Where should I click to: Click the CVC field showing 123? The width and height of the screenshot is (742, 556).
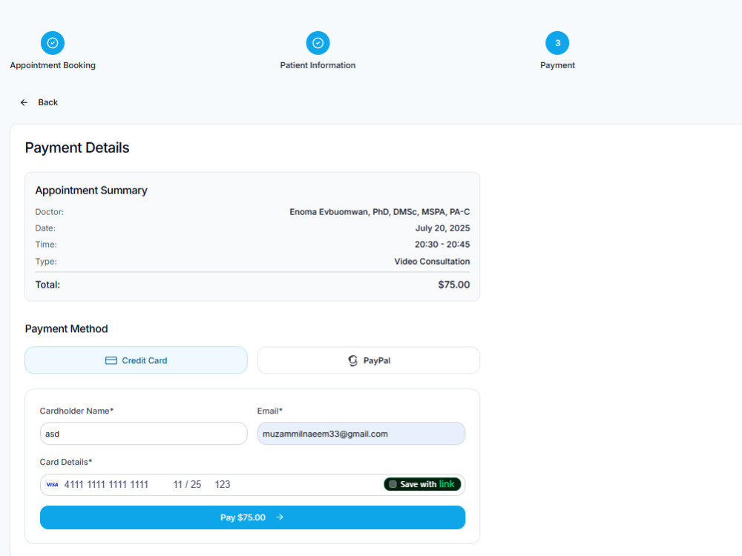(223, 485)
